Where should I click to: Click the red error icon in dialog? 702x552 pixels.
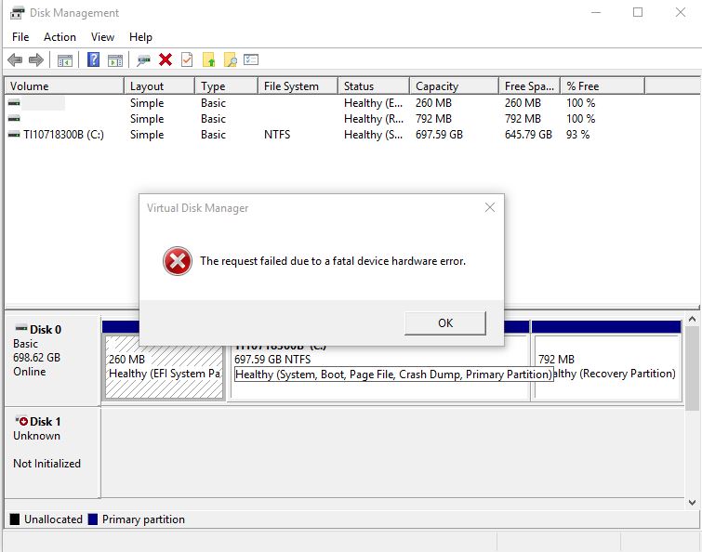(x=178, y=261)
